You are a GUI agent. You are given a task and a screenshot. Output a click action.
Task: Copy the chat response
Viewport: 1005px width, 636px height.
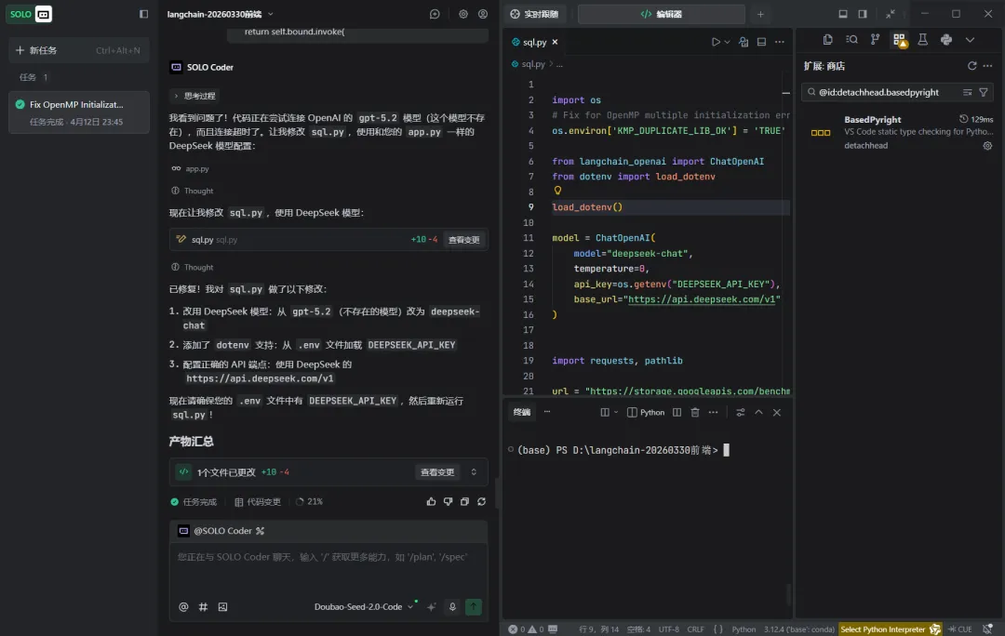(x=464, y=501)
